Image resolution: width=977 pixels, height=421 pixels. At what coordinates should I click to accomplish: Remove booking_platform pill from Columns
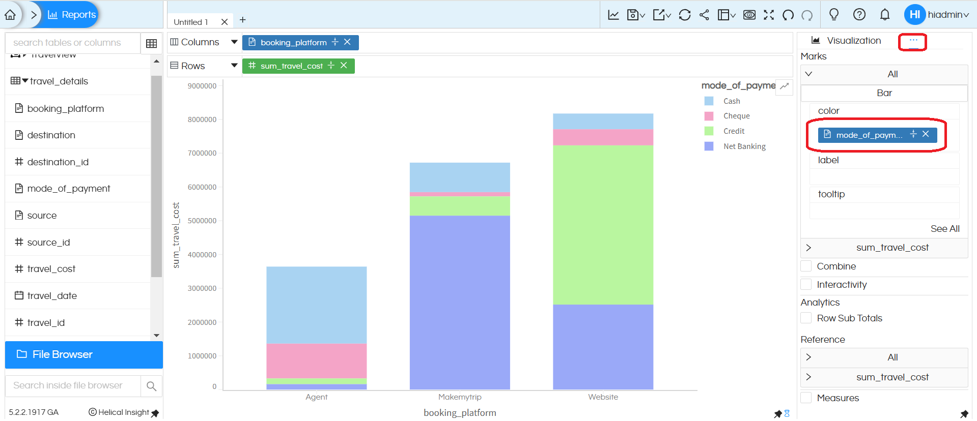(347, 42)
